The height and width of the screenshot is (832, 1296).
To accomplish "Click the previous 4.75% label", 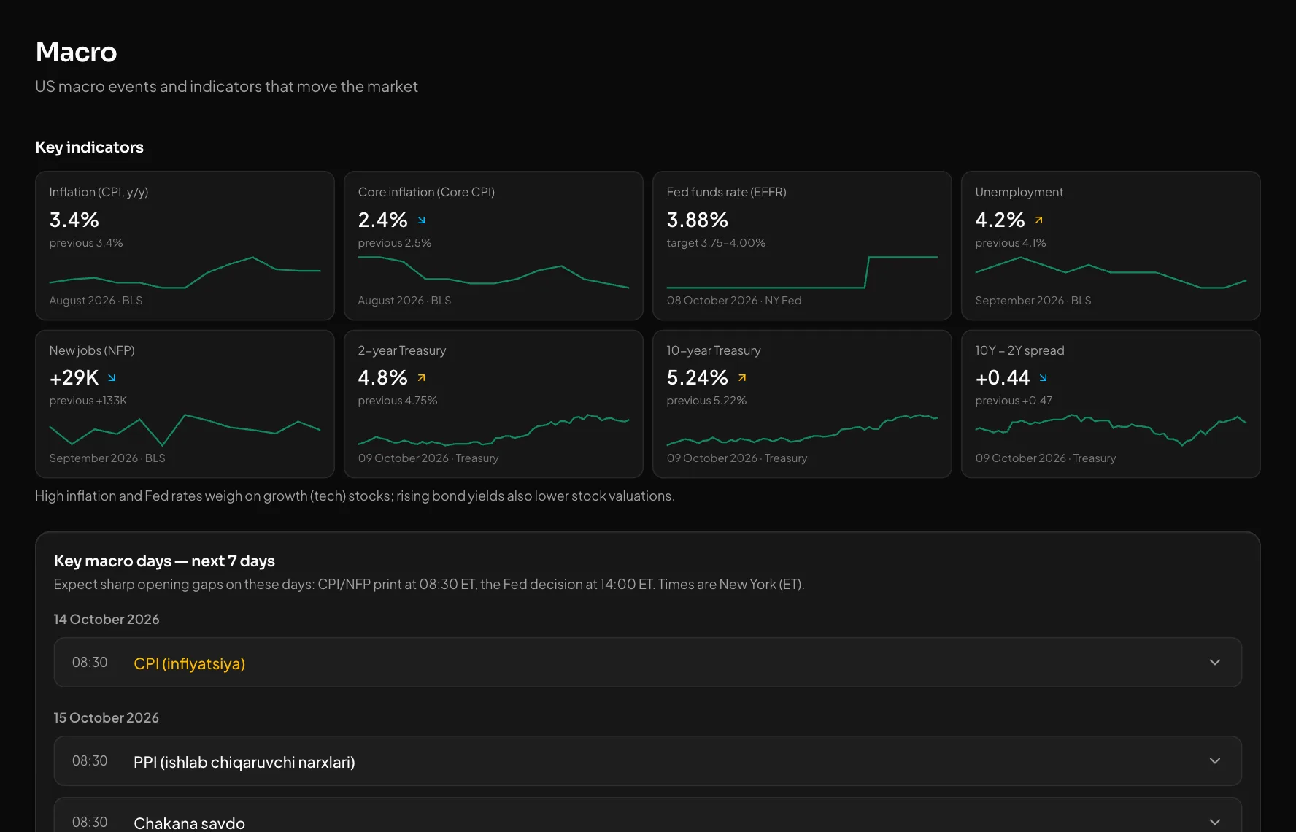I will [398, 401].
